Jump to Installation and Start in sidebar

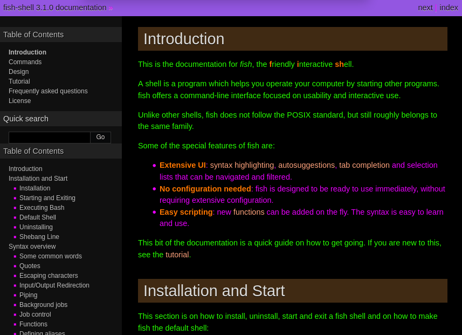click(38, 179)
